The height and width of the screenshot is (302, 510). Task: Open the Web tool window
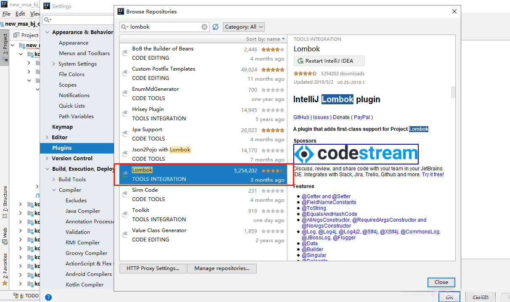[5, 236]
